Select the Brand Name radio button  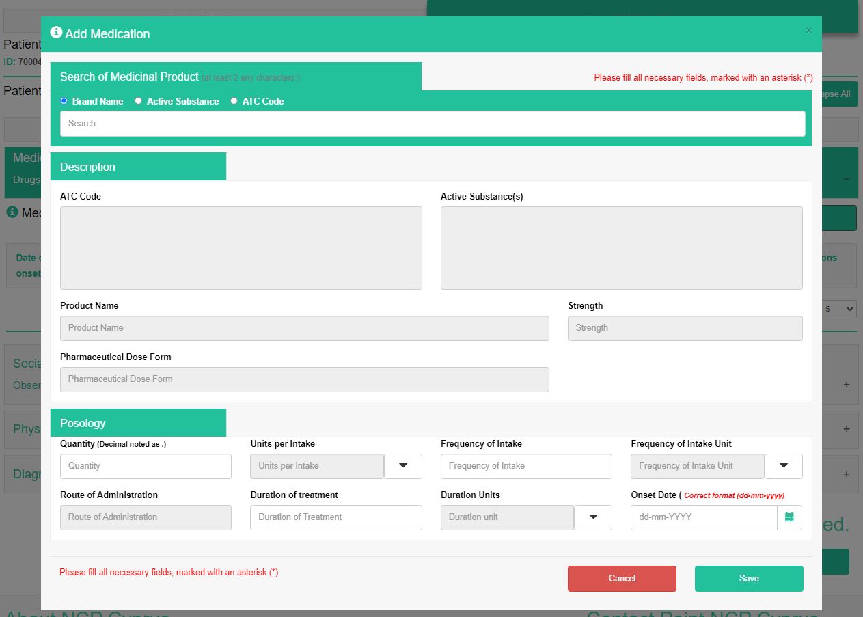64,101
